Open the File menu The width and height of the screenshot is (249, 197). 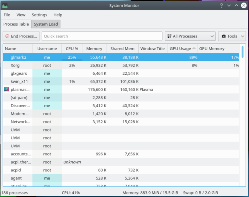7,15
